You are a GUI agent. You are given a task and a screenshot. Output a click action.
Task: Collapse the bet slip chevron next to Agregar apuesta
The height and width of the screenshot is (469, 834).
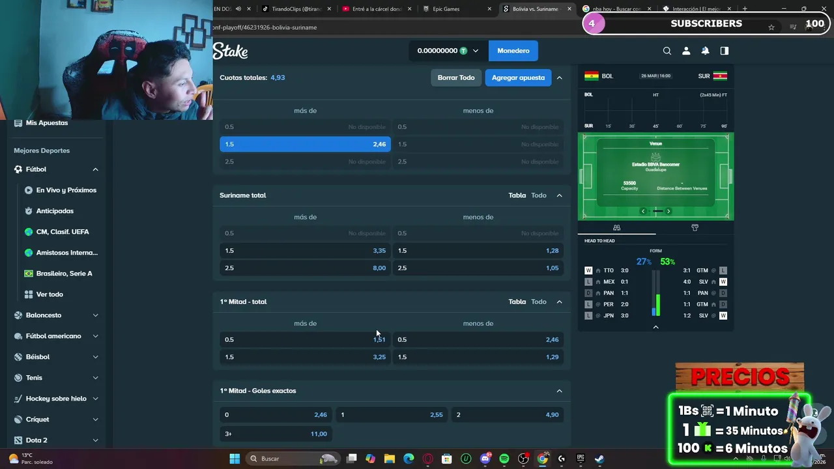(x=559, y=78)
